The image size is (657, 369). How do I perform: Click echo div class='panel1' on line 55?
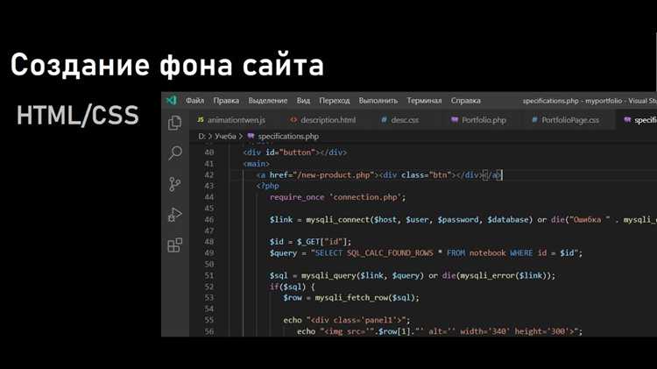coord(347,320)
